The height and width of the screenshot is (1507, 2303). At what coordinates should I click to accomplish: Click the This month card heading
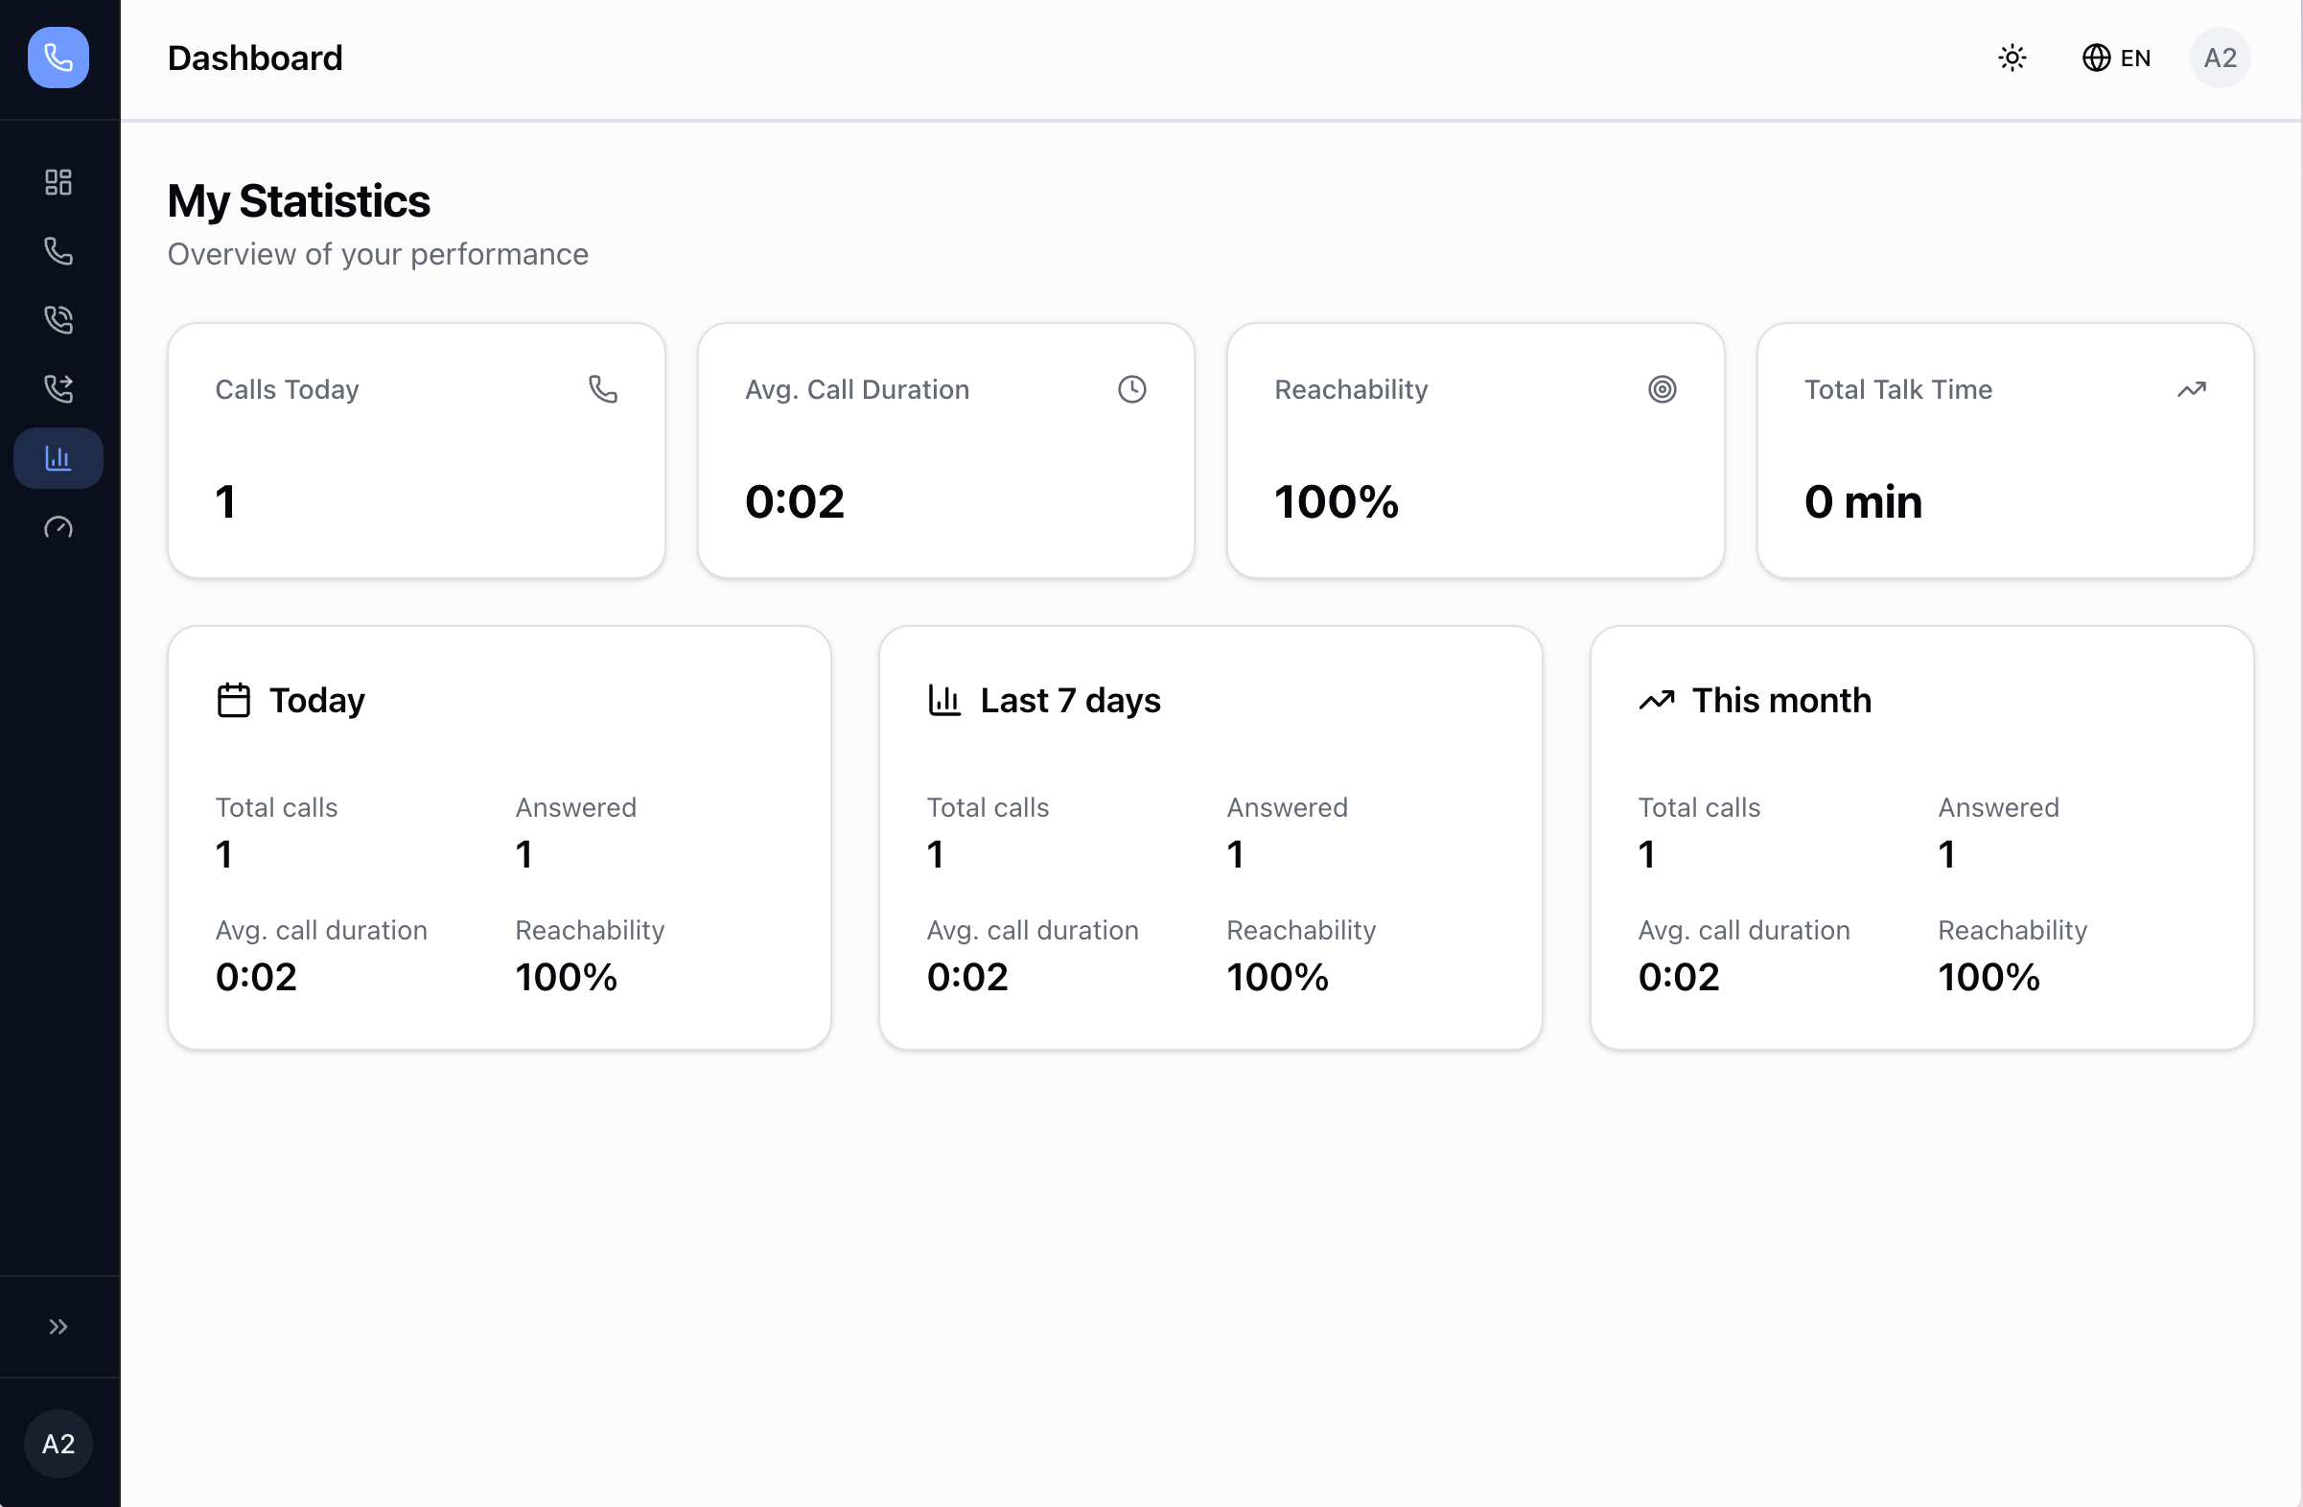(x=1780, y=701)
